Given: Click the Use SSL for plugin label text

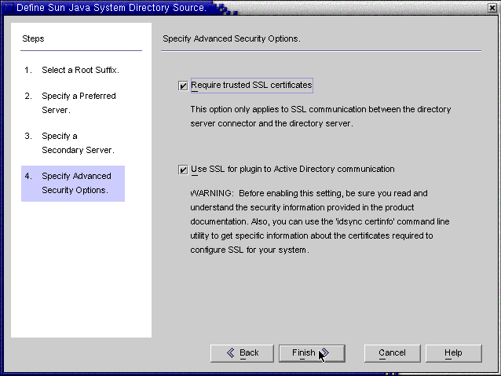Looking at the screenshot, I should 293,169.
